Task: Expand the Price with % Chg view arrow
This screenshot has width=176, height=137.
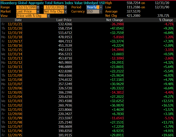Action: (48, 16)
